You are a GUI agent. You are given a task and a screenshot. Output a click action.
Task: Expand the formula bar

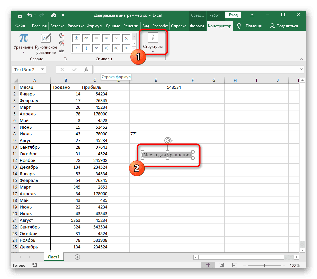(x=301, y=70)
